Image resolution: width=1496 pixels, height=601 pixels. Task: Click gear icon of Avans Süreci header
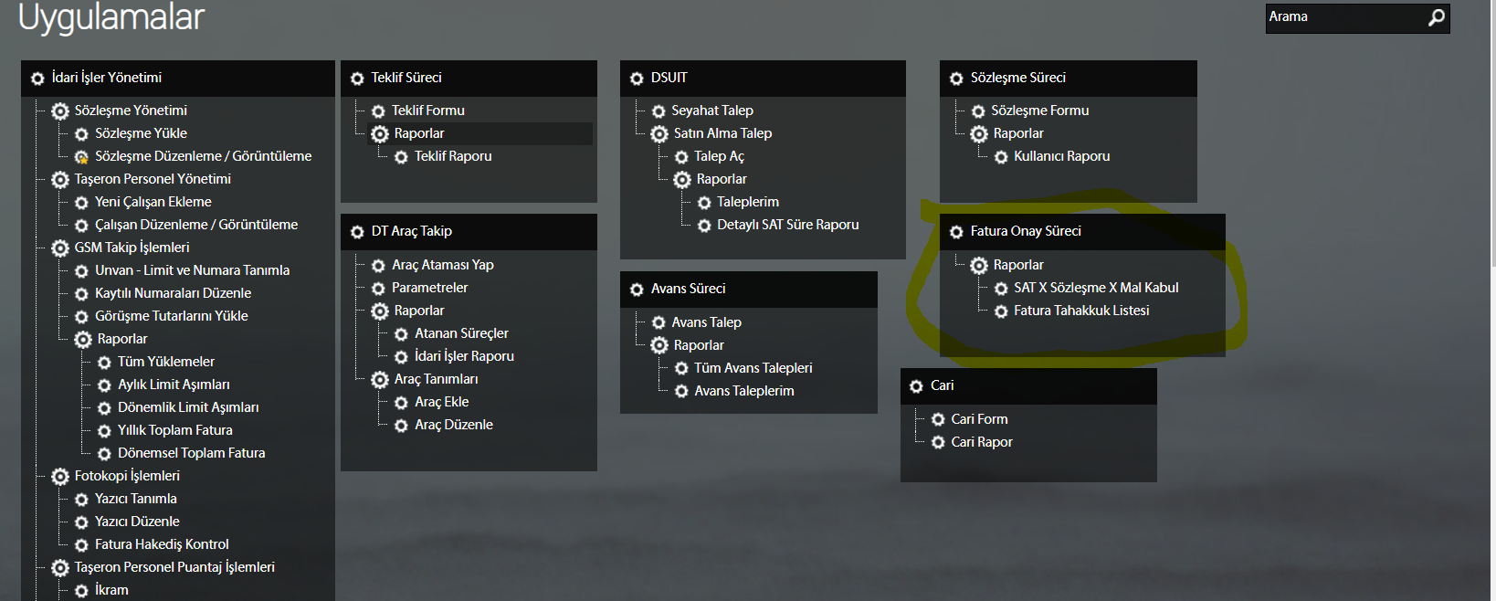tap(637, 290)
